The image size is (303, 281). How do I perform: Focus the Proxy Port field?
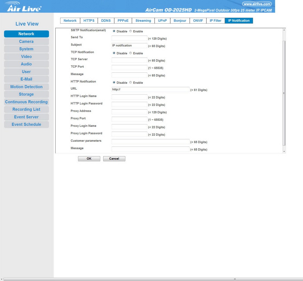pos(129,119)
